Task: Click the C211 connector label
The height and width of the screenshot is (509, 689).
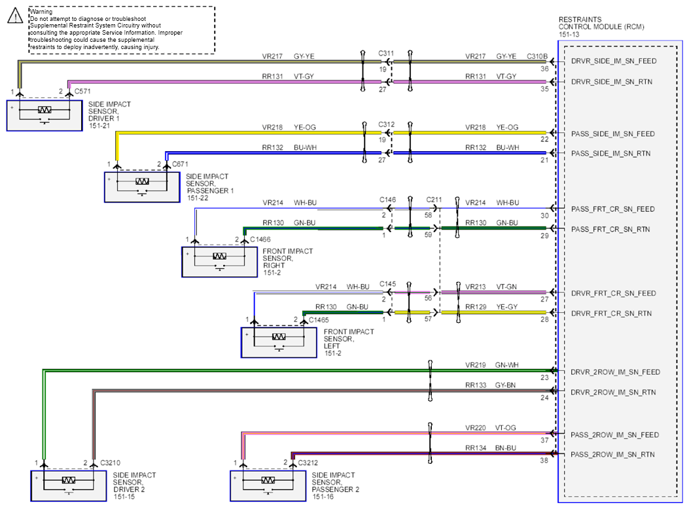Action: coord(434,200)
